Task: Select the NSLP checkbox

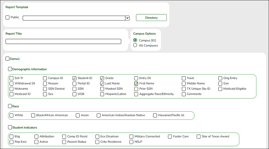Action: click(131, 142)
